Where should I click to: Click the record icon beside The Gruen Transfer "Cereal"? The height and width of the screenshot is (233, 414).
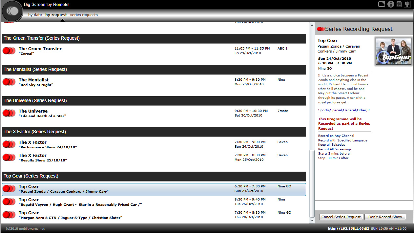(9, 51)
